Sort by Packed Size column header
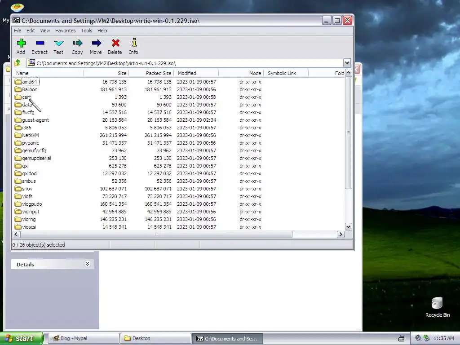The image size is (460, 345). click(x=151, y=73)
